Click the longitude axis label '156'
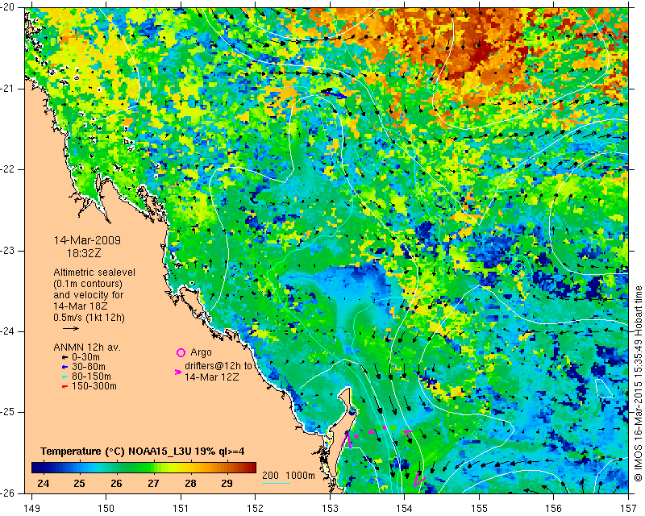Screen dimensions: 645x516 pyautogui.click(x=553, y=509)
